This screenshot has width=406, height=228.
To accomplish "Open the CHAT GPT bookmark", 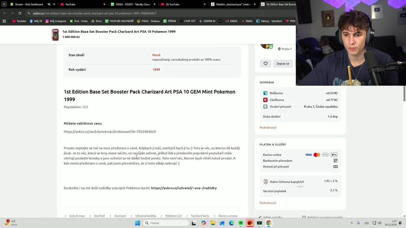I will click(x=187, y=21).
